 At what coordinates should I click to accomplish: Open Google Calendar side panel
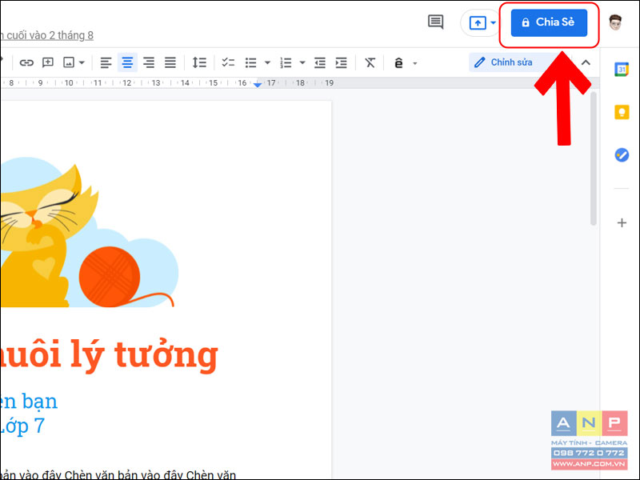[x=622, y=70]
